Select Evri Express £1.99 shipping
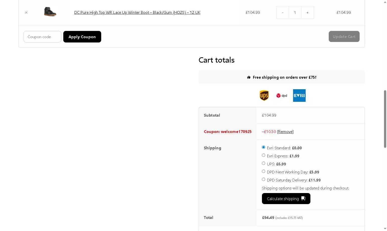The width and height of the screenshot is (387, 231). point(263,155)
